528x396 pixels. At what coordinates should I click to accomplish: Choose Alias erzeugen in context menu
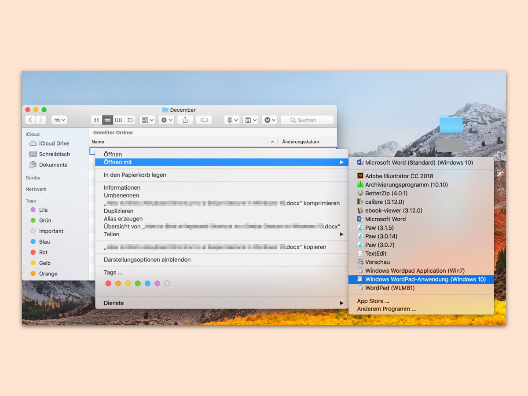coord(222,219)
